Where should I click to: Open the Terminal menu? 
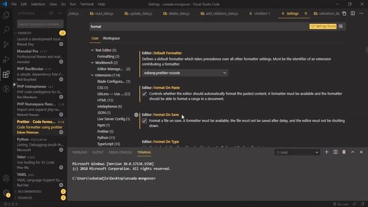click(x=87, y=4)
